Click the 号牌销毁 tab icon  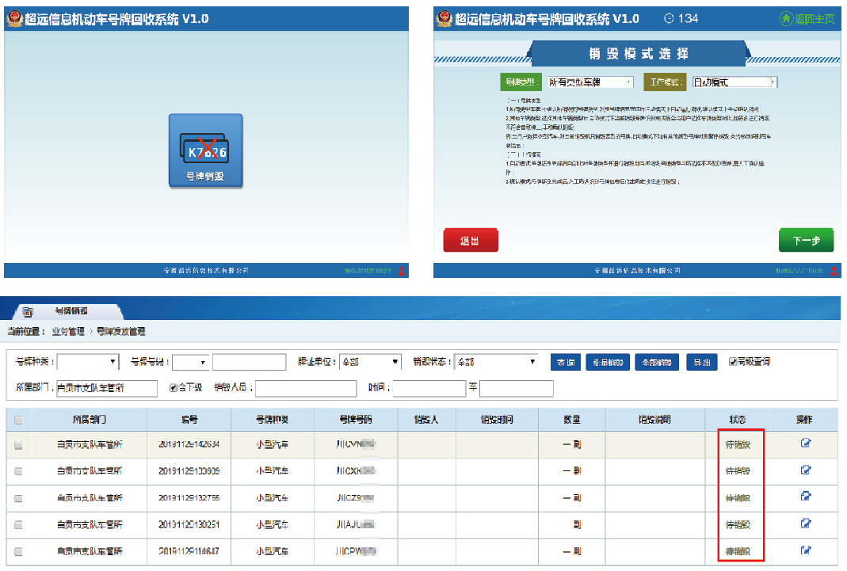[x=27, y=311]
